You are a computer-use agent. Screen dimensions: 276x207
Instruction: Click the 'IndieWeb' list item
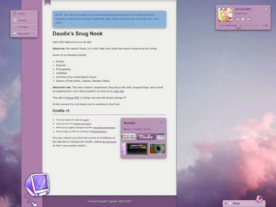click(x=61, y=73)
